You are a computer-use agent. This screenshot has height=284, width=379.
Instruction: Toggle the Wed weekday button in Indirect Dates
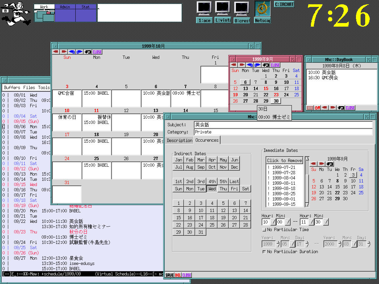[212, 189]
